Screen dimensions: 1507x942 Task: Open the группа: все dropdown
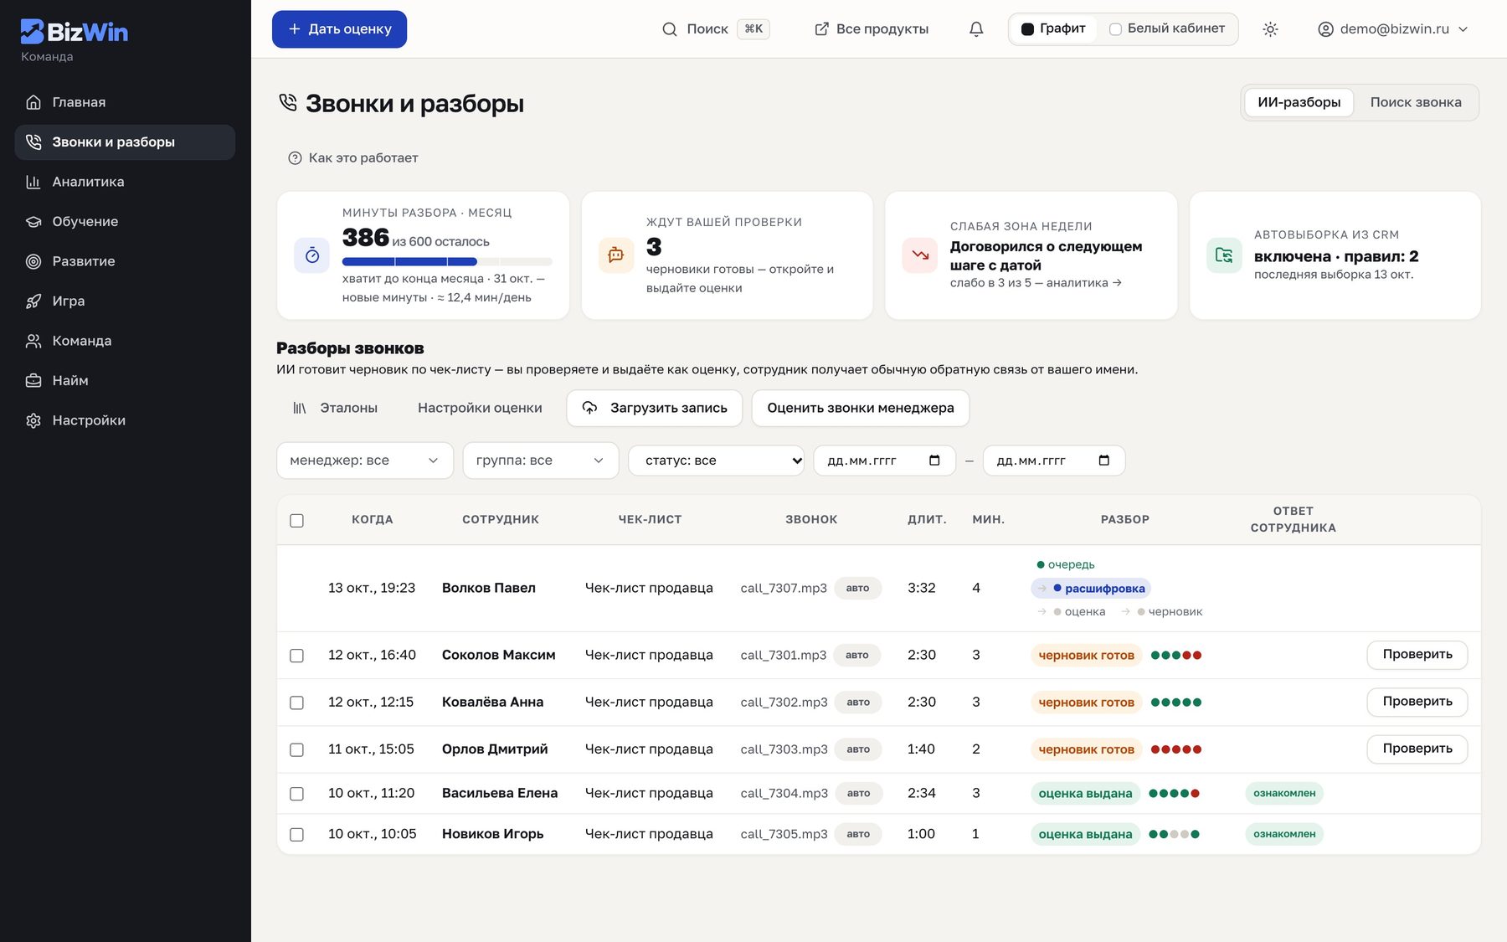(541, 461)
